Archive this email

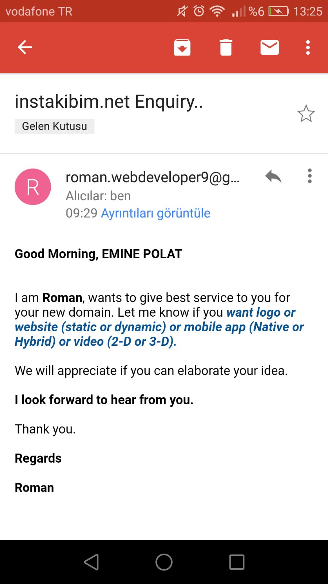click(x=182, y=47)
